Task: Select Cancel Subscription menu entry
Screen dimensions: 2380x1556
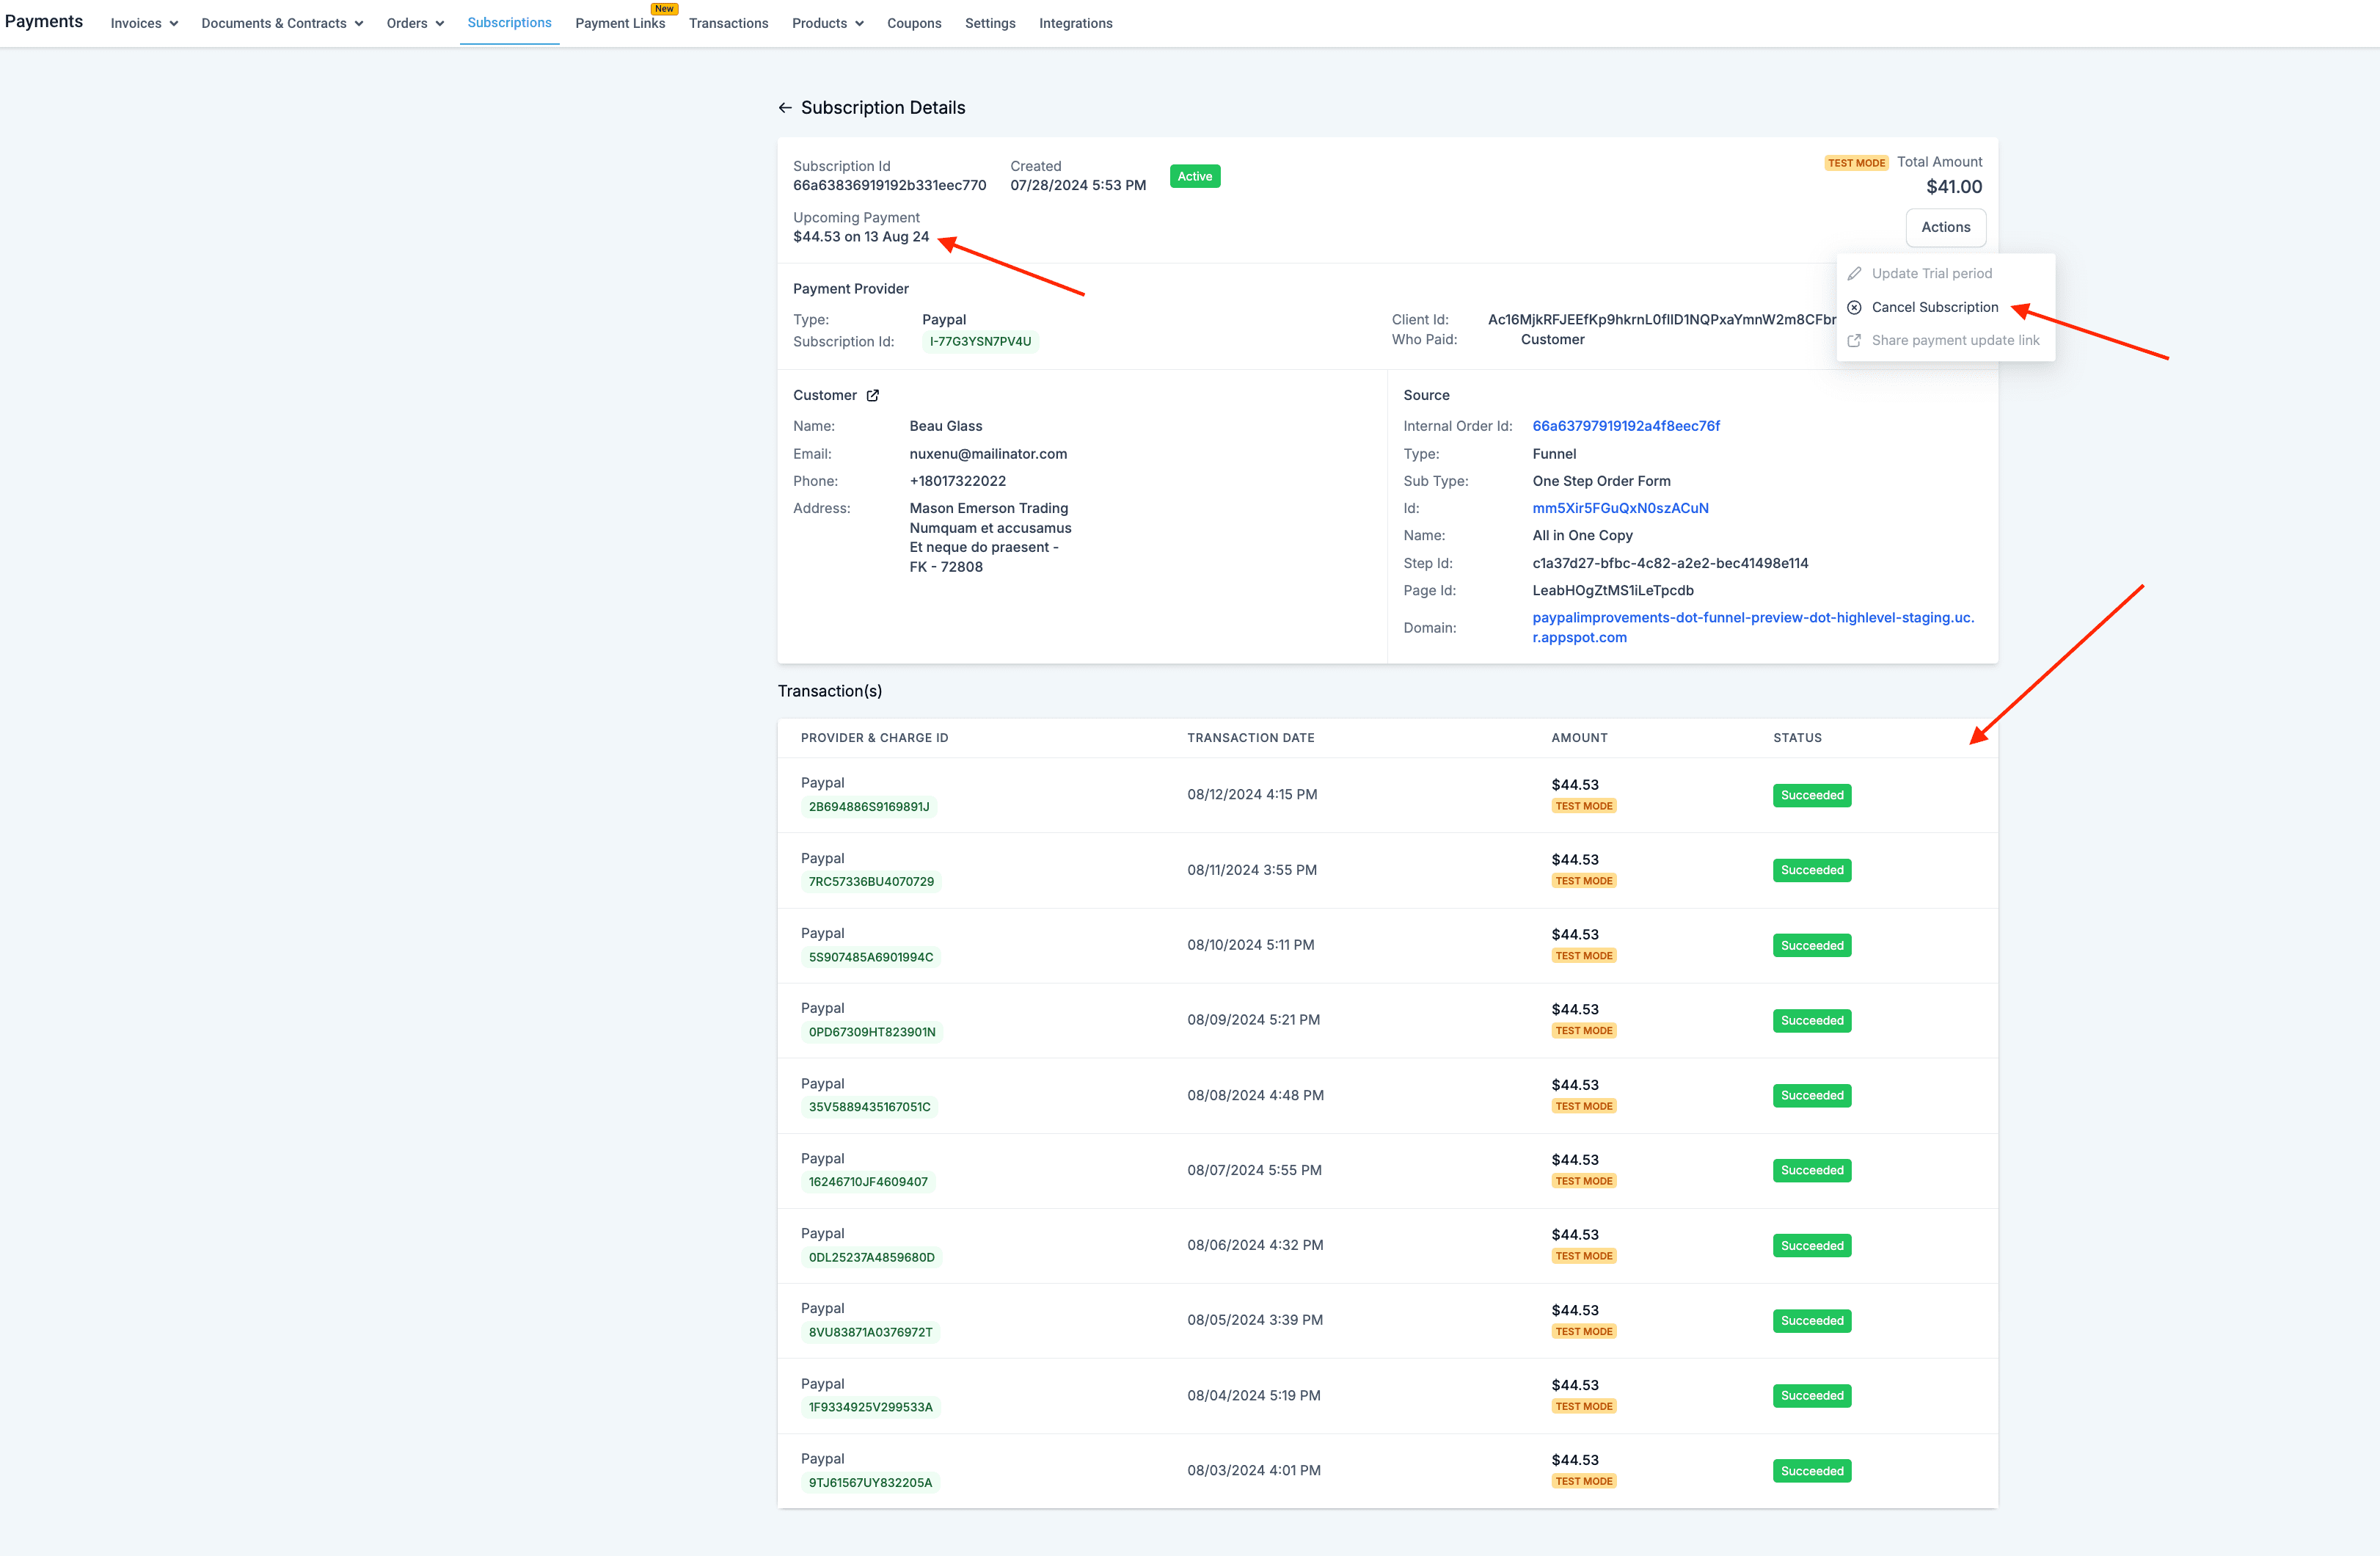Action: [1945, 308]
